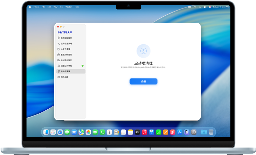This screenshot has width=256, height=155.
Task: Click the large power icon above 启动项清理
Action: (x=143, y=51)
